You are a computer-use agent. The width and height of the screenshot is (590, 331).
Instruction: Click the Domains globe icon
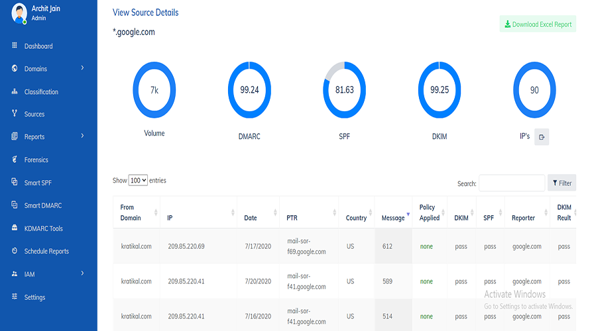tap(15, 68)
